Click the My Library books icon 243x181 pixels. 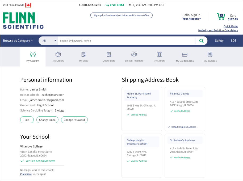click(160, 55)
